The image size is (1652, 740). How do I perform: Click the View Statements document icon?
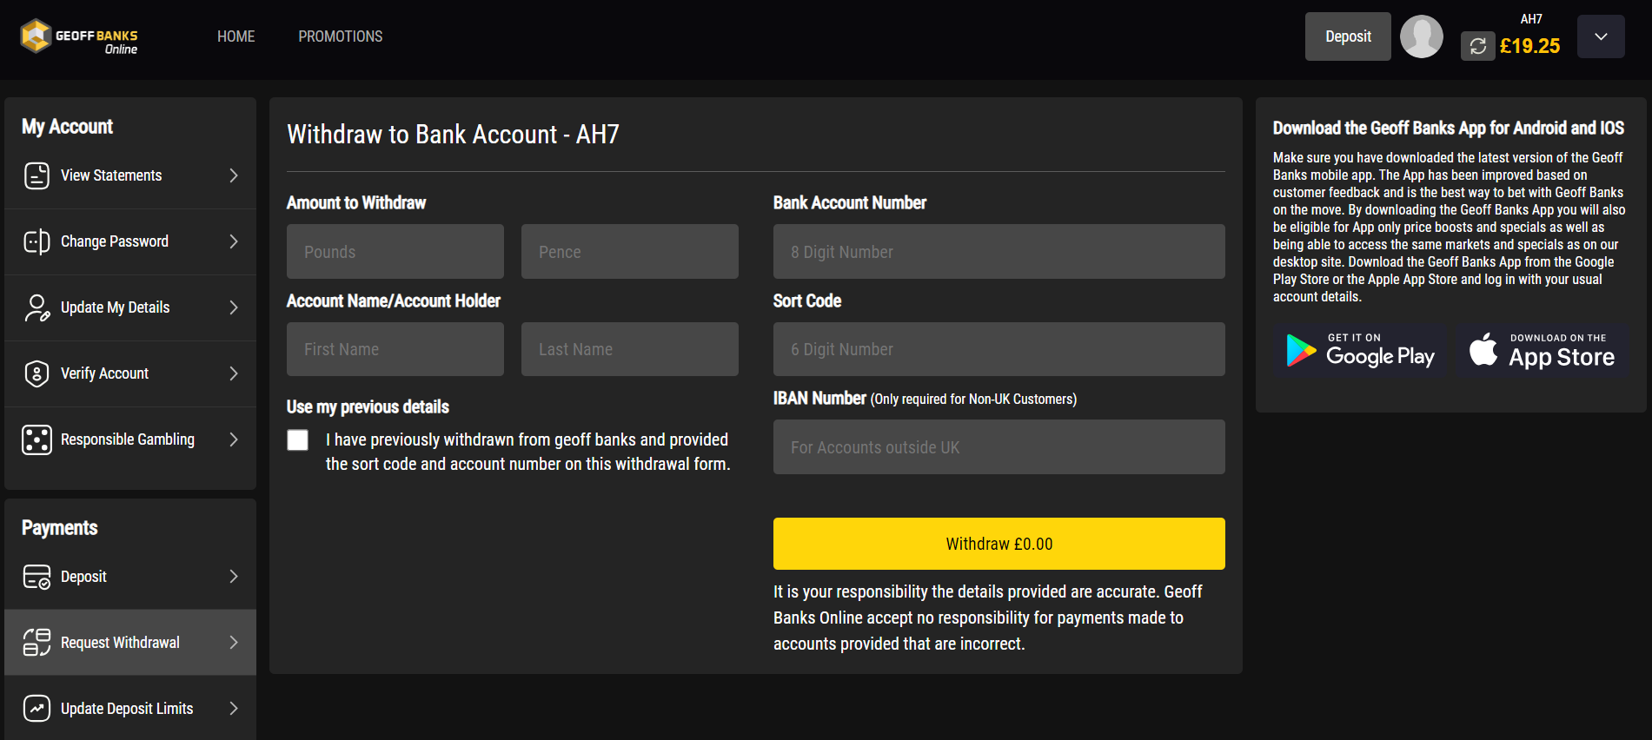coord(36,175)
